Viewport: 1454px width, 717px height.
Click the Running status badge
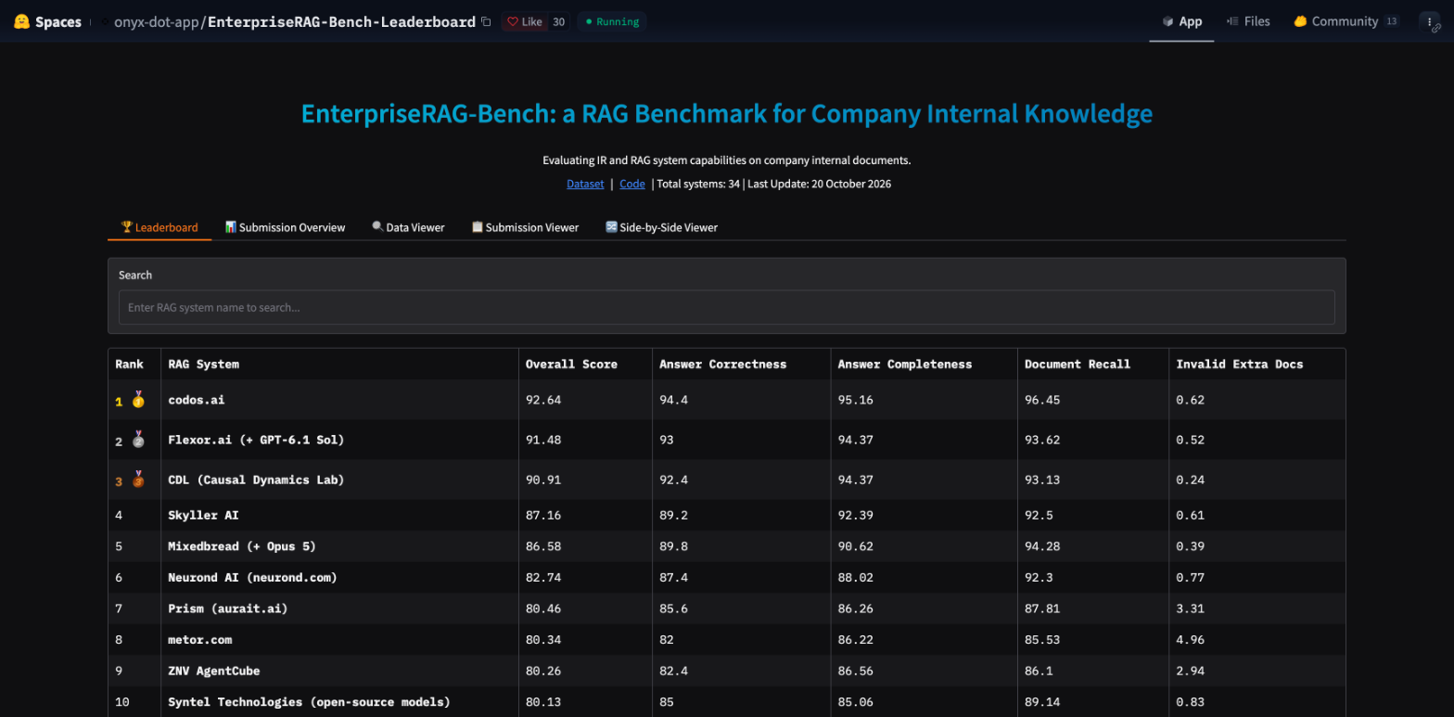tap(611, 21)
